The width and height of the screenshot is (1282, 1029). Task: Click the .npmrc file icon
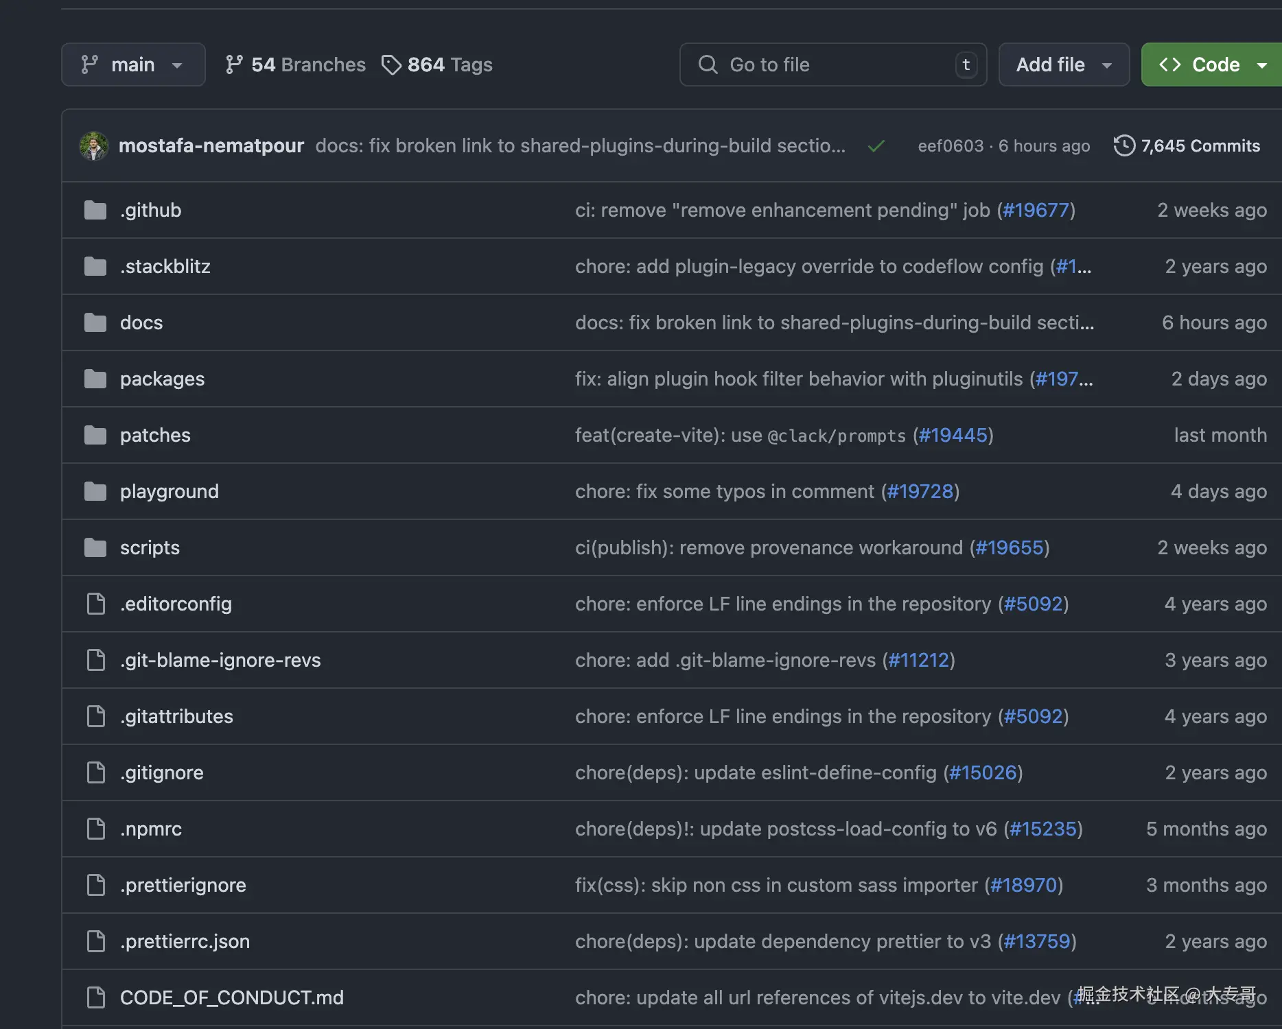point(96,829)
